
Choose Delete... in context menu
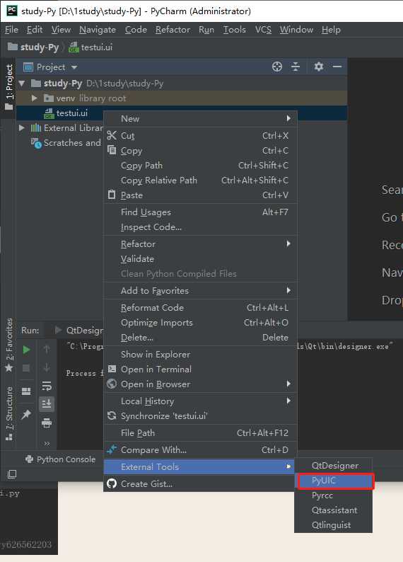pos(200,338)
